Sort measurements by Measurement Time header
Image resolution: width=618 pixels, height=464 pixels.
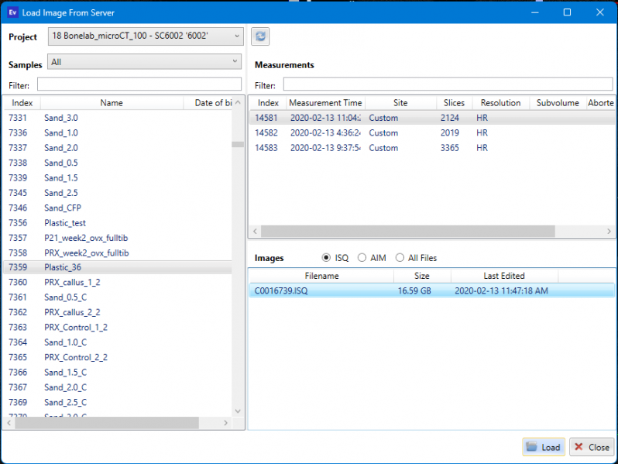(325, 103)
